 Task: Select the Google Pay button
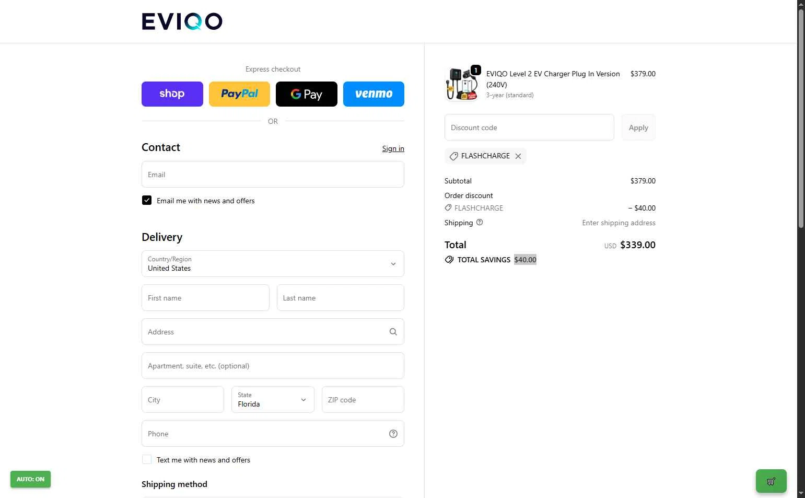(307, 94)
